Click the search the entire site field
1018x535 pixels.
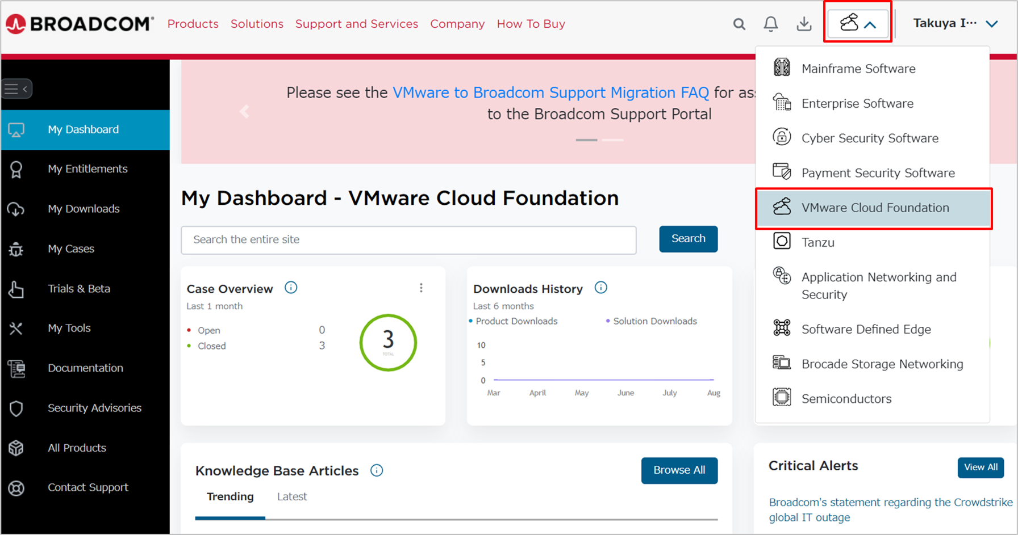pos(408,240)
